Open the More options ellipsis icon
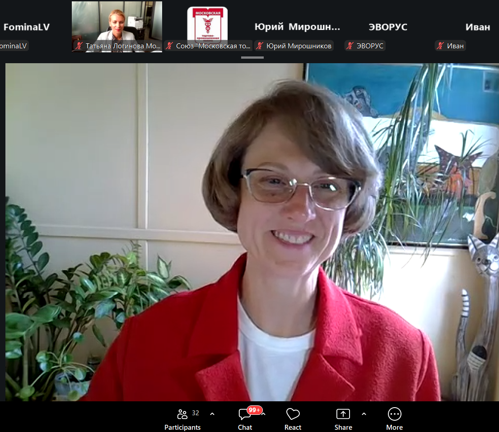Screen dimensions: 499x432 [395, 414]
